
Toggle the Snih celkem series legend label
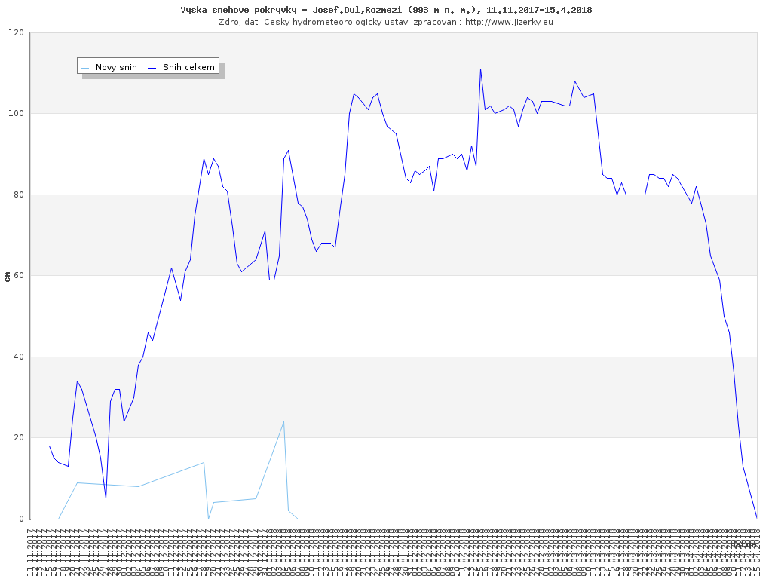tap(188, 67)
